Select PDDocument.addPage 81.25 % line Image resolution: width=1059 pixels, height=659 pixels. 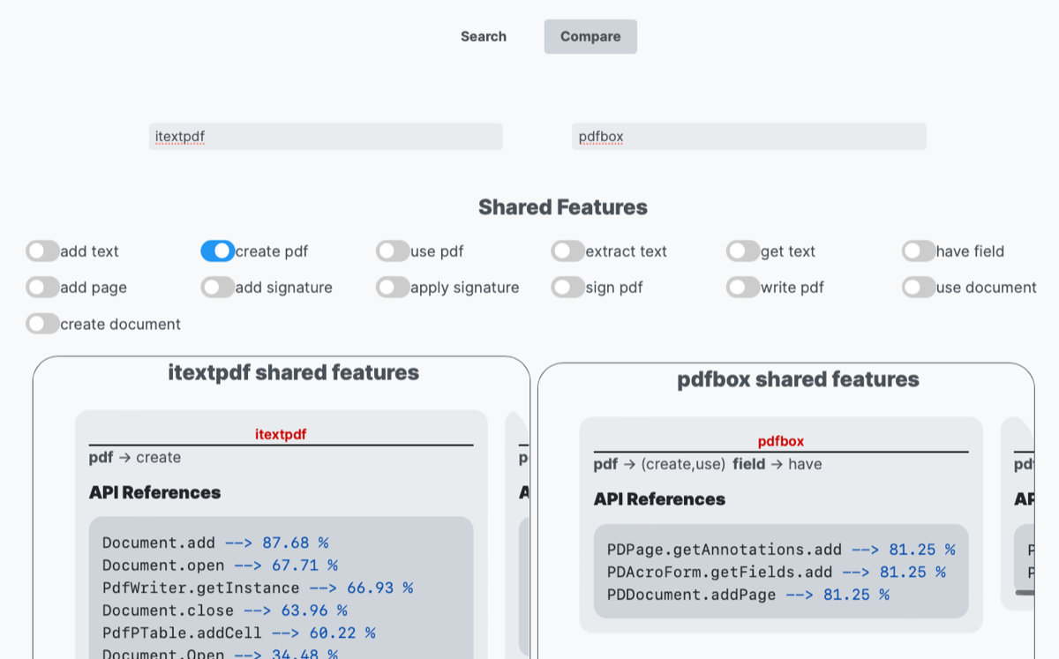coord(748,595)
